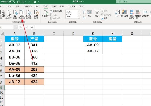
Task: Open the Refresh All button
Action: pyautogui.click(x=45, y=15)
